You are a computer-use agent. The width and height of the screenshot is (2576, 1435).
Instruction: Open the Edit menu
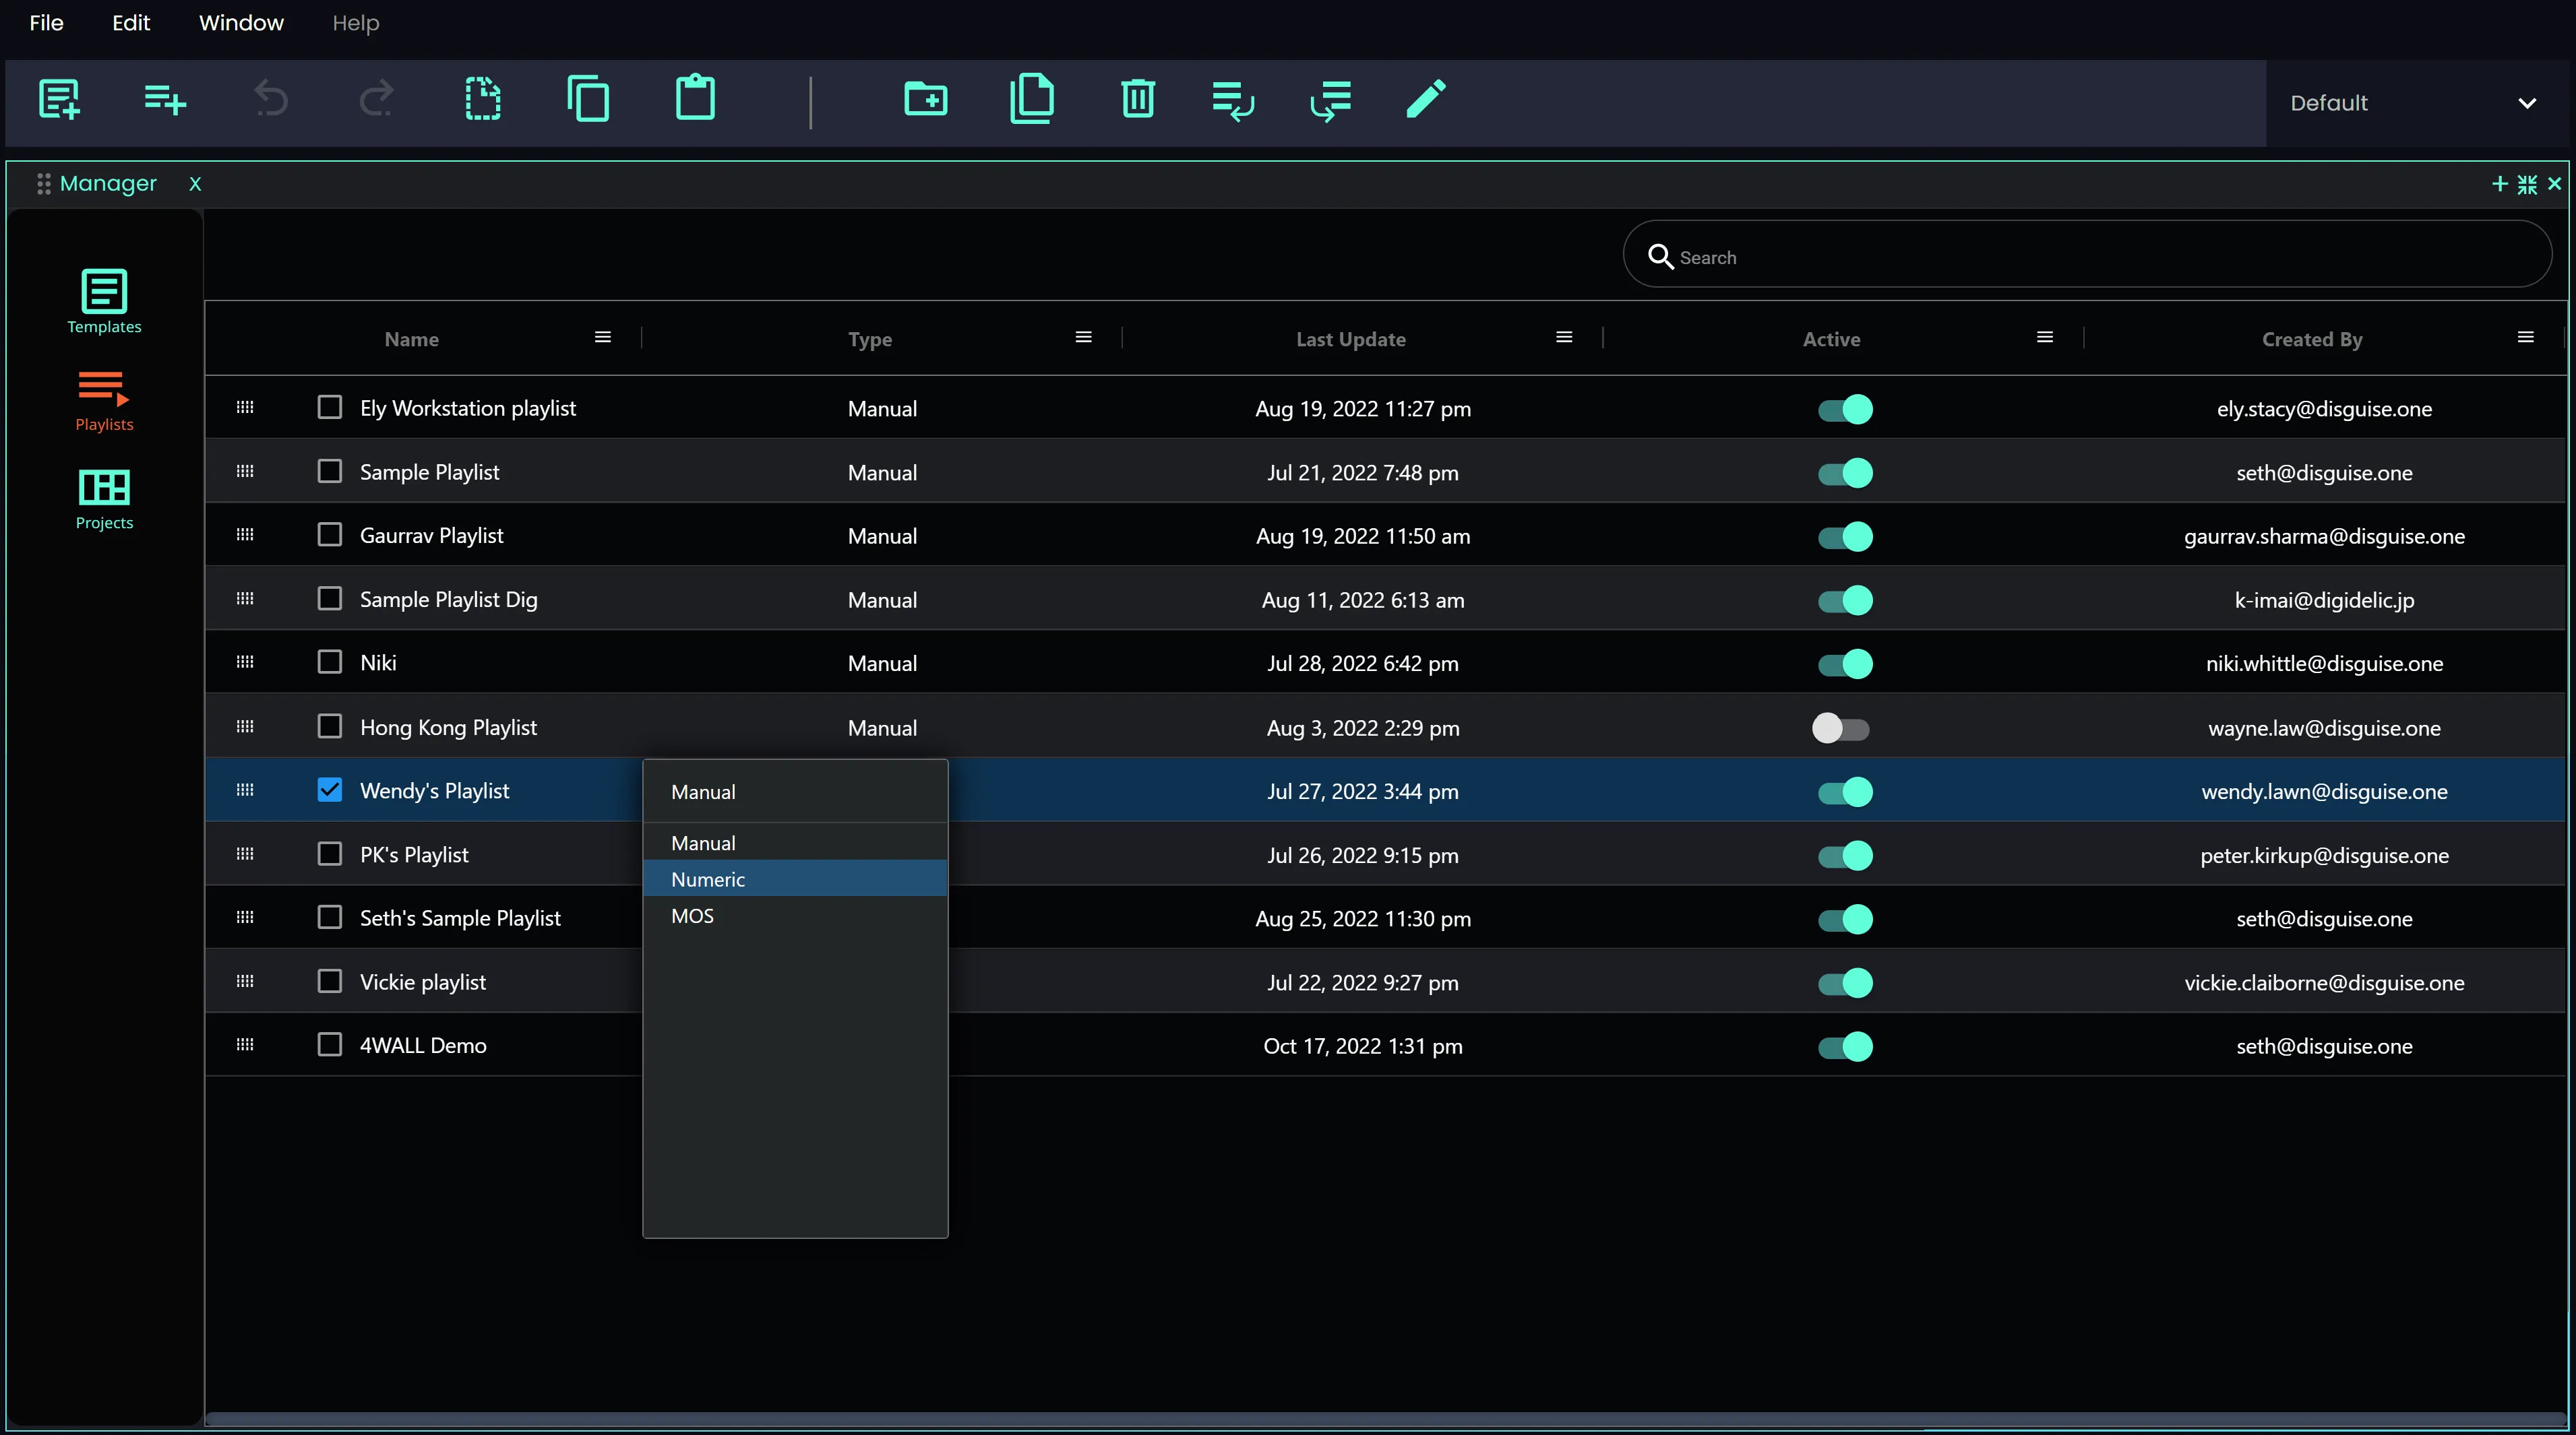click(x=131, y=23)
